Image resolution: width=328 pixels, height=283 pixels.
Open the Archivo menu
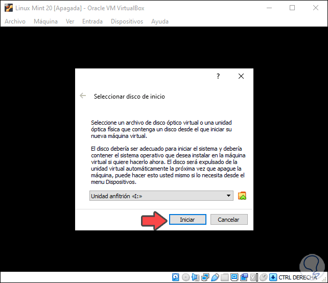(x=15, y=21)
